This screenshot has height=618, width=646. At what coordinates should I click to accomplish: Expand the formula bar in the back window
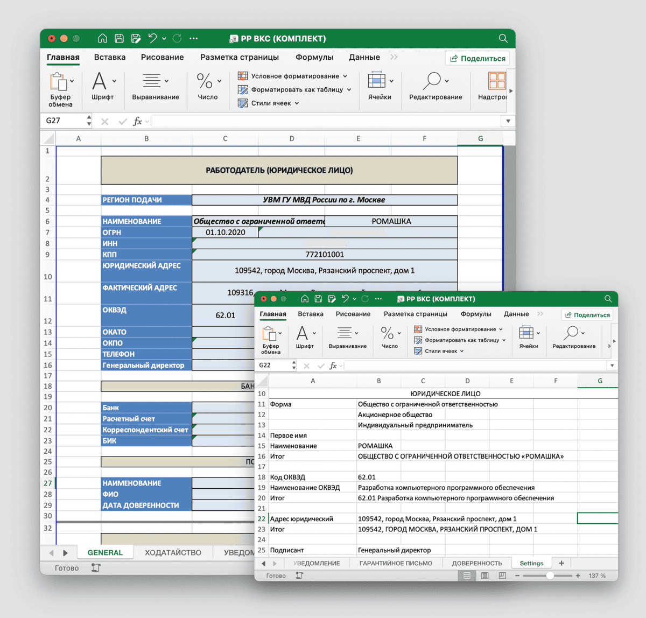pyautogui.click(x=508, y=121)
